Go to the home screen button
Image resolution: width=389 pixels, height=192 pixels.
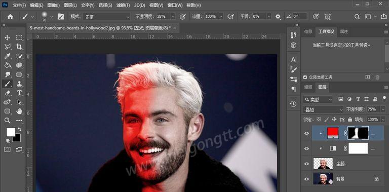point(10,17)
